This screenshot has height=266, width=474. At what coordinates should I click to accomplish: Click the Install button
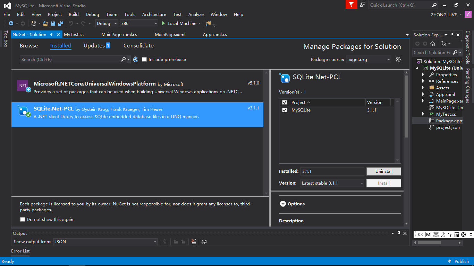coord(384,183)
